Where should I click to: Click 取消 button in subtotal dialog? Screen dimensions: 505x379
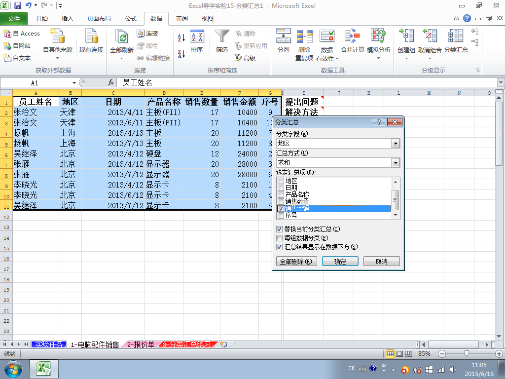point(382,262)
